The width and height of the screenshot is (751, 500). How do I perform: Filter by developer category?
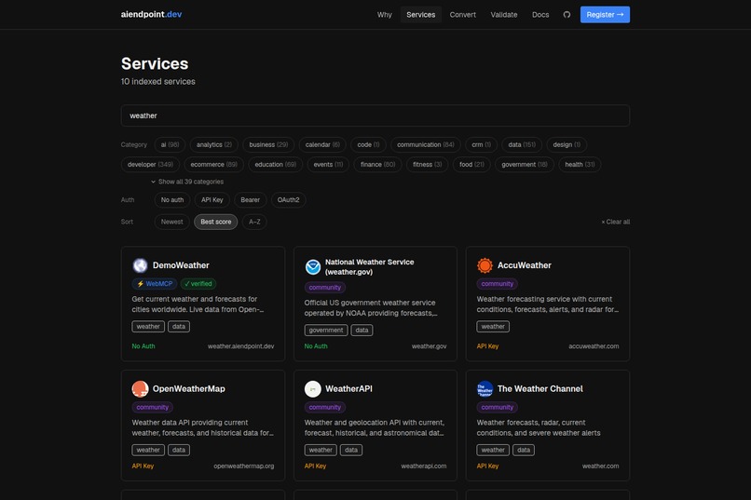click(x=150, y=164)
